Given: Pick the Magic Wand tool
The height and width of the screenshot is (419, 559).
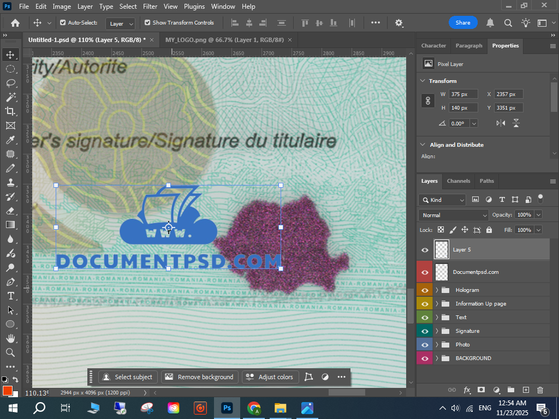Looking at the screenshot, I should tap(10, 97).
